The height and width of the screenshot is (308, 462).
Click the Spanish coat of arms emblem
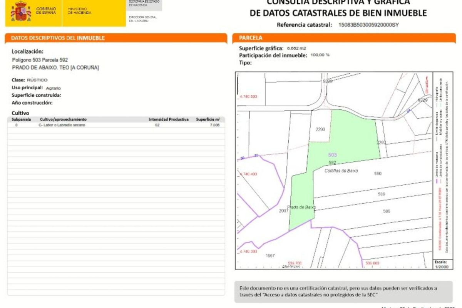[21, 11]
